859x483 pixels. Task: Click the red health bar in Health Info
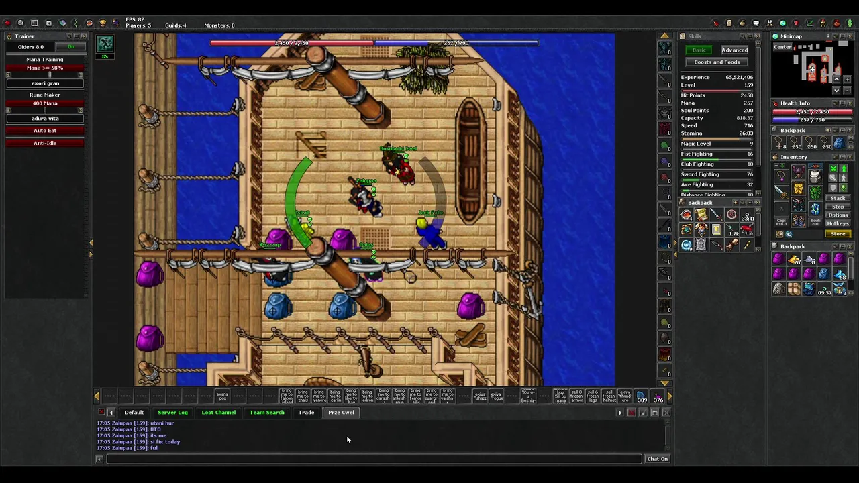click(x=813, y=112)
